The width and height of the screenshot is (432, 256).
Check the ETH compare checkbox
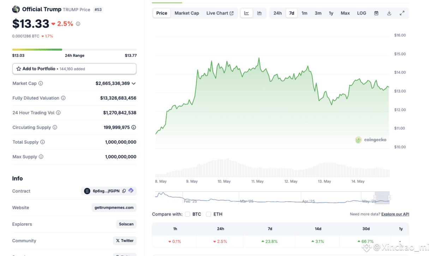(x=209, y=214)
